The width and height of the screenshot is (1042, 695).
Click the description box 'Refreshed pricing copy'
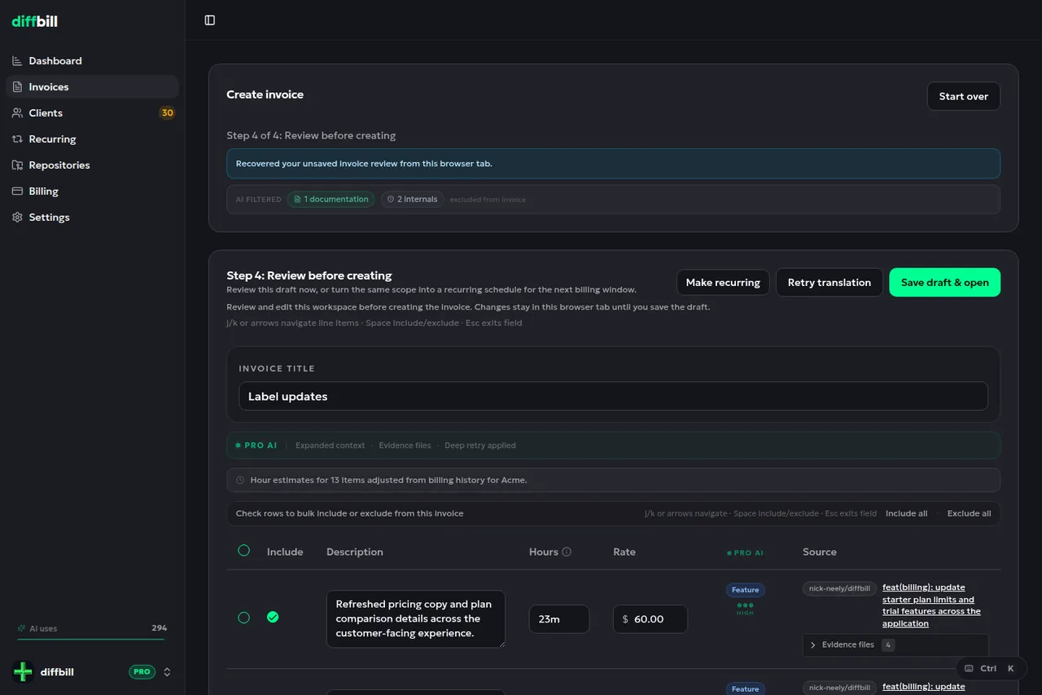[416, 619]
